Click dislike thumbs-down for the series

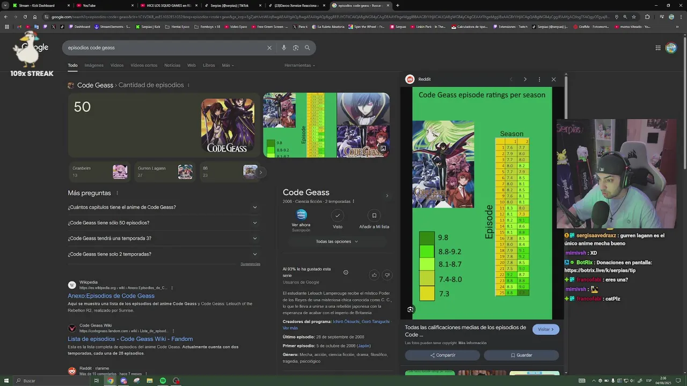tap(387, 275)
